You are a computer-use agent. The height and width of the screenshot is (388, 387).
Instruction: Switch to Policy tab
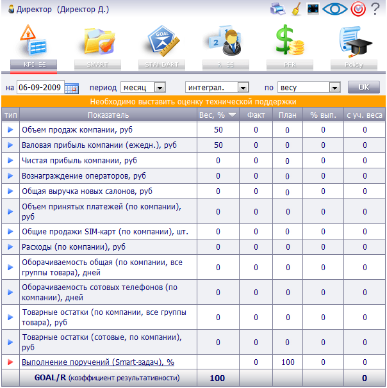tap(354, 65)
